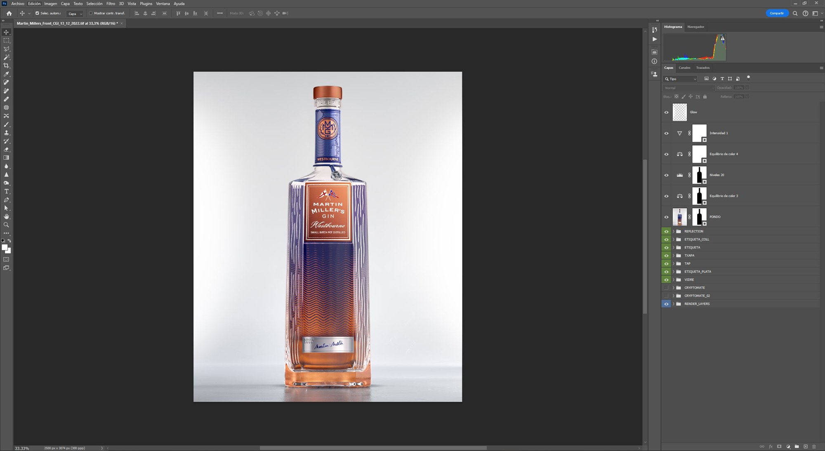Hide the Glow layer
825x451 pixels.
tap(666, 112)
